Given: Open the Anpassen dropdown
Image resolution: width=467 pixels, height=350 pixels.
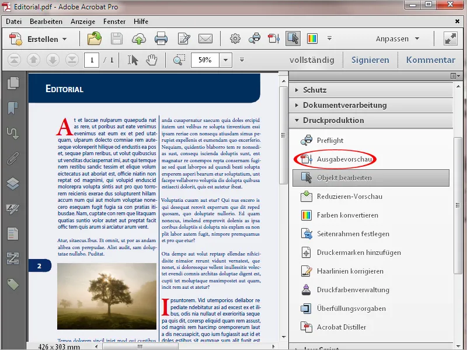Looking at the screenshot, I should click(x=398, y=39).
